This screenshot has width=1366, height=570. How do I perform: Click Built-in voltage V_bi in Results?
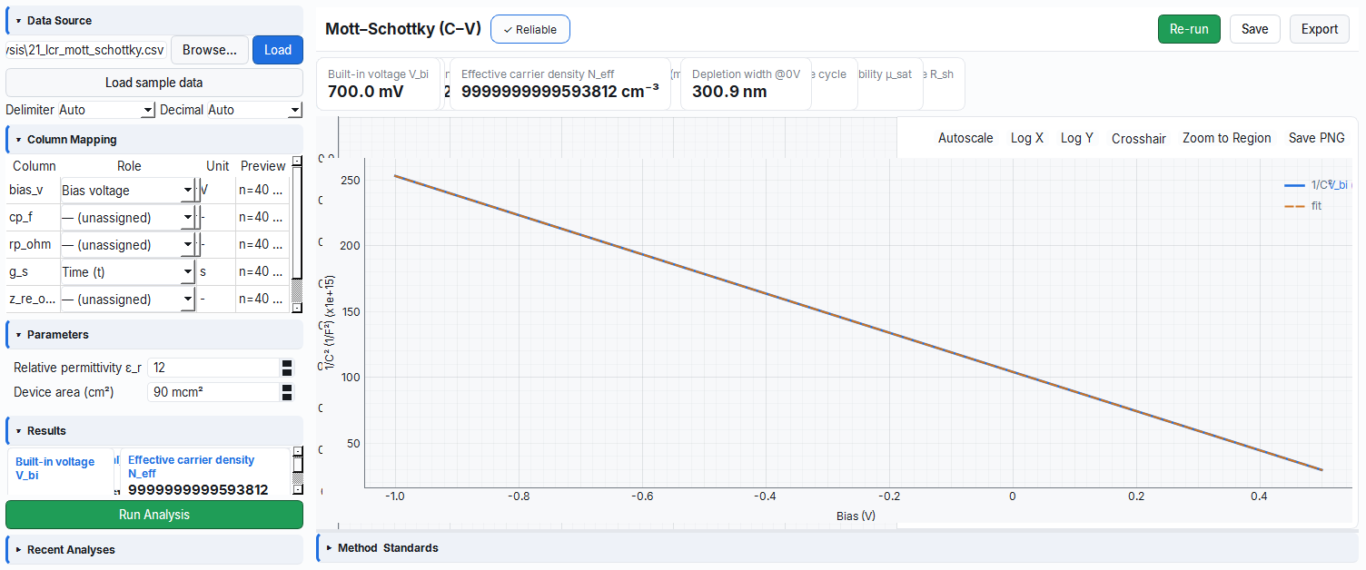[x=61, y=472]
